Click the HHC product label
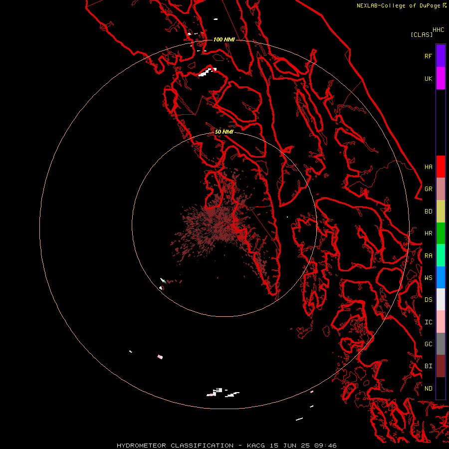The image size is (449, 449). coord(438,30)
